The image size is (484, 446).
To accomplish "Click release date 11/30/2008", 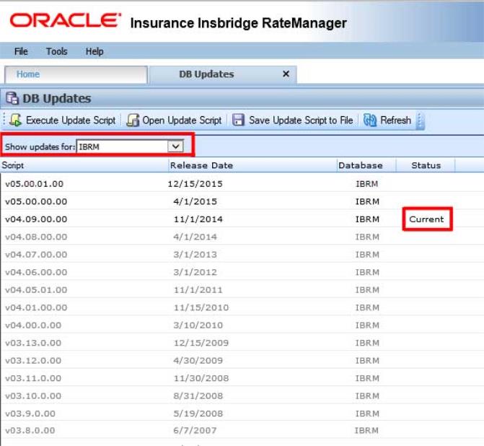I will [x=201, y=378].
